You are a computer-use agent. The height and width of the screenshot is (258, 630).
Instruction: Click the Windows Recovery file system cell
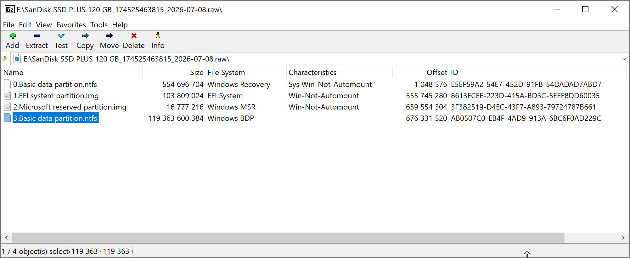(x=239, y=84)
